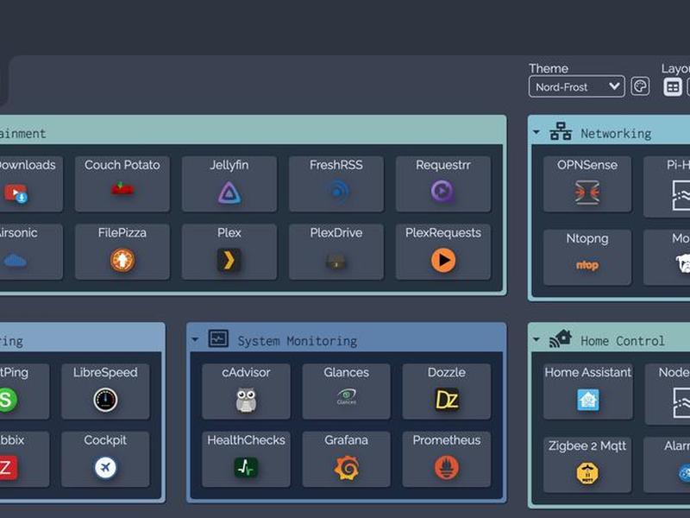
Task: Click the Requestrr purple icon
Action: click(x=442, y=191)
